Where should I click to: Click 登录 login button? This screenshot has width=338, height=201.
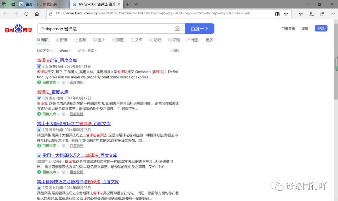tap(321, 28)
